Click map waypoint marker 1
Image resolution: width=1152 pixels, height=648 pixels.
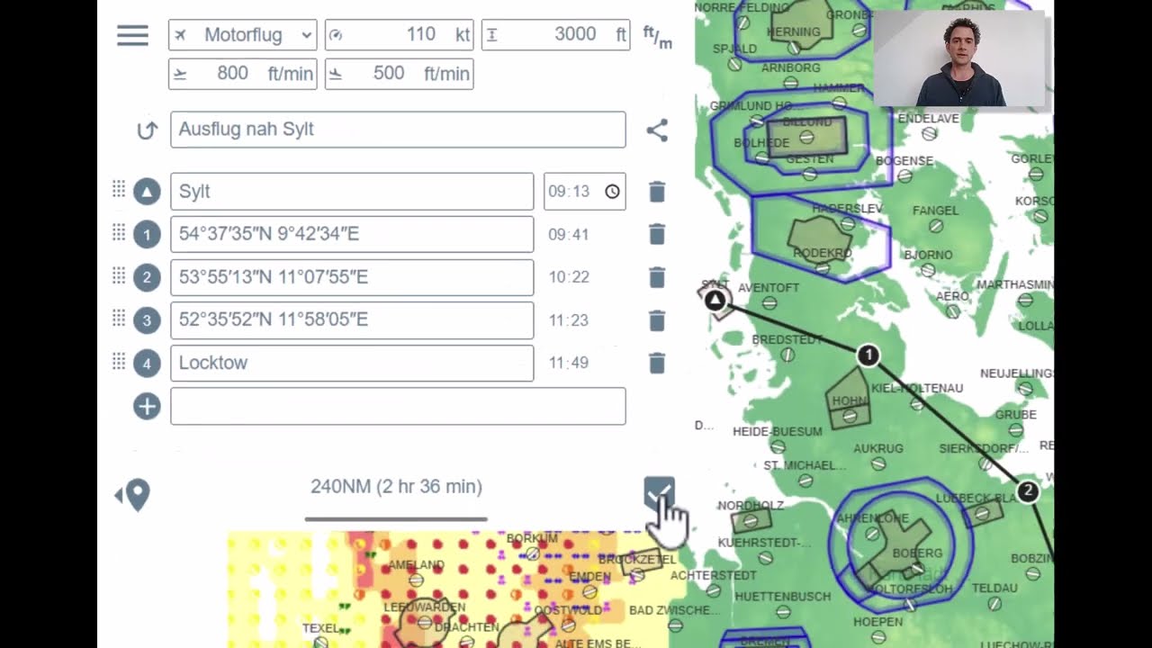[x=868, y=355]
